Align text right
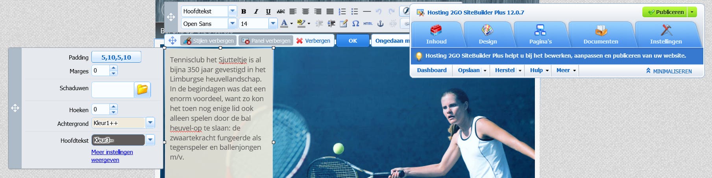The height and width of the screenshot is (178, 712). 318,11
